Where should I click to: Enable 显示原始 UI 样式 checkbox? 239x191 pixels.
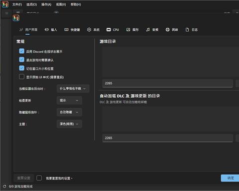pos(21,77)
